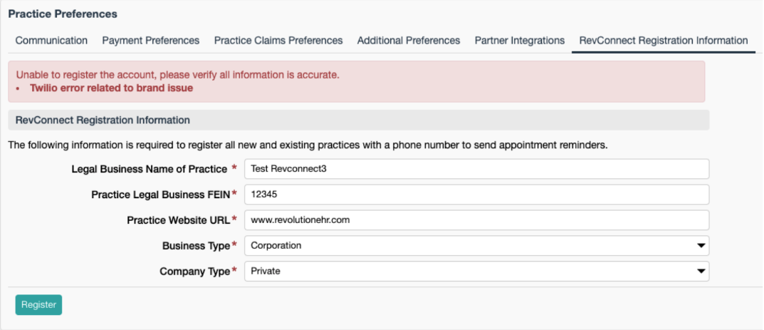Viewport: 764px width, 330px height.
Task: Click the RevConnect Registration Information section header
Action: [103, 120]
